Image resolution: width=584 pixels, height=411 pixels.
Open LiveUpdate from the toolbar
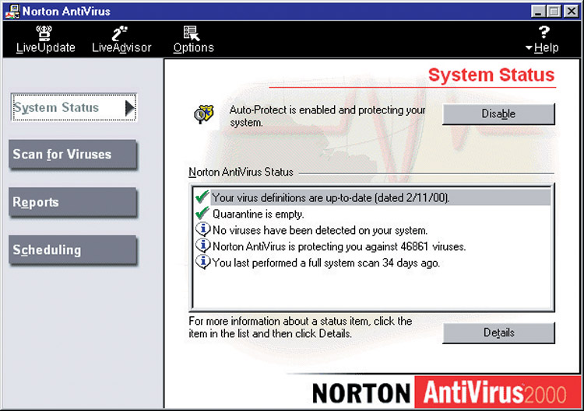[45, 40]
